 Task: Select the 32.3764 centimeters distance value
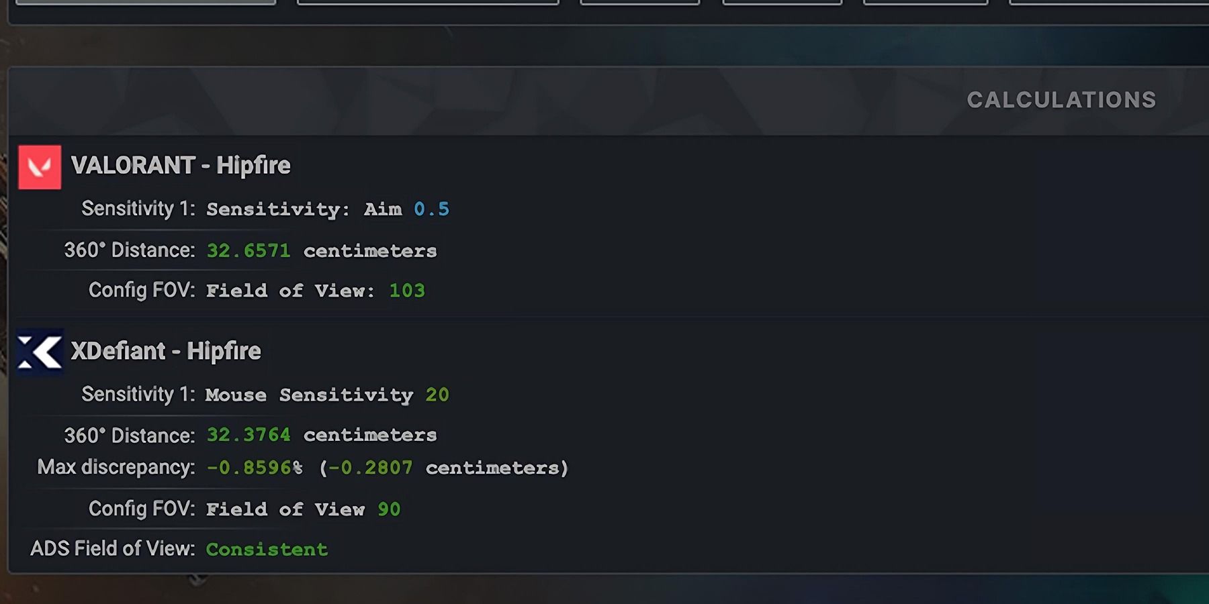[248, 435]
